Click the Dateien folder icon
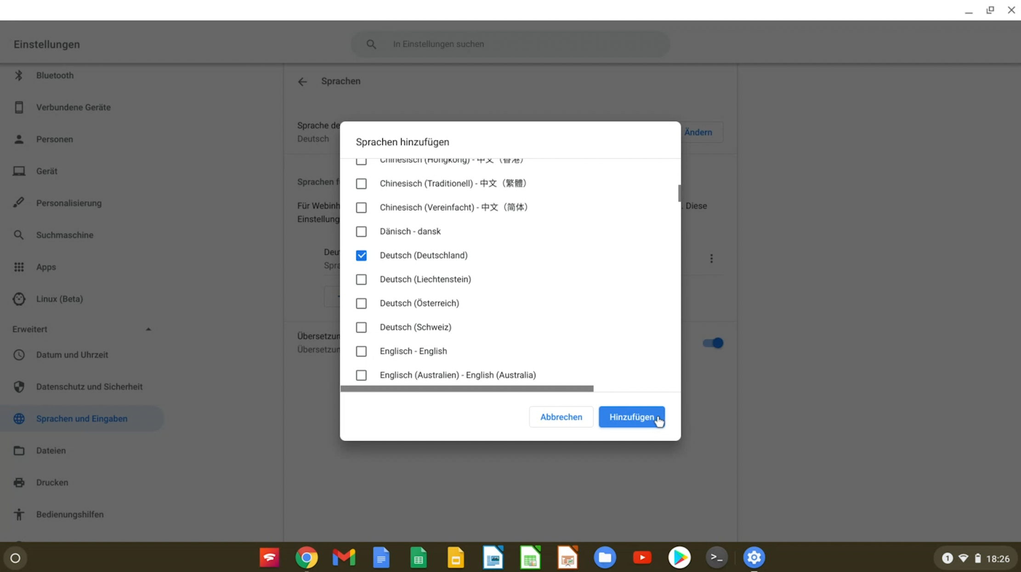The height and width of the screenshot is (572, 1021). 19,451
